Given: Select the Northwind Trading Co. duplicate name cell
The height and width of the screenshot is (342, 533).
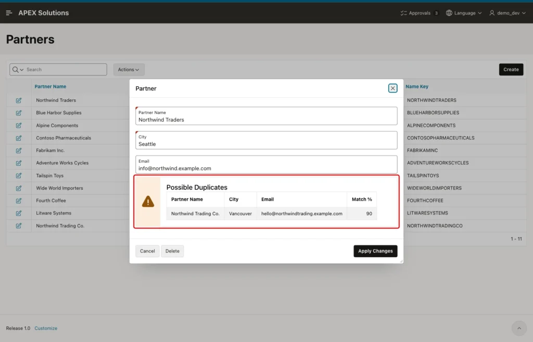Looking at the screenshot, I should pos(195,214).
